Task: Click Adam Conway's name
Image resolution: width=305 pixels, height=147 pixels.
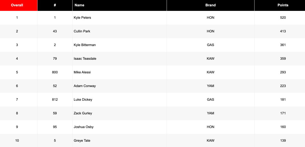Action: (85, 86)
